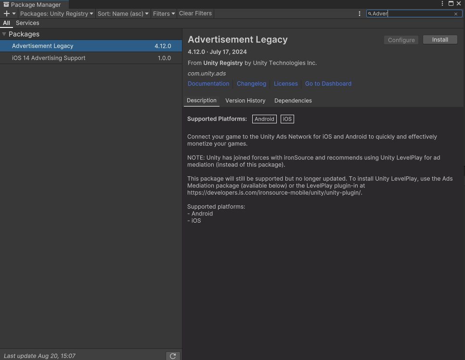Click the plus add package icon
This screenshot has width=465, height=360.
click(7, 13)
